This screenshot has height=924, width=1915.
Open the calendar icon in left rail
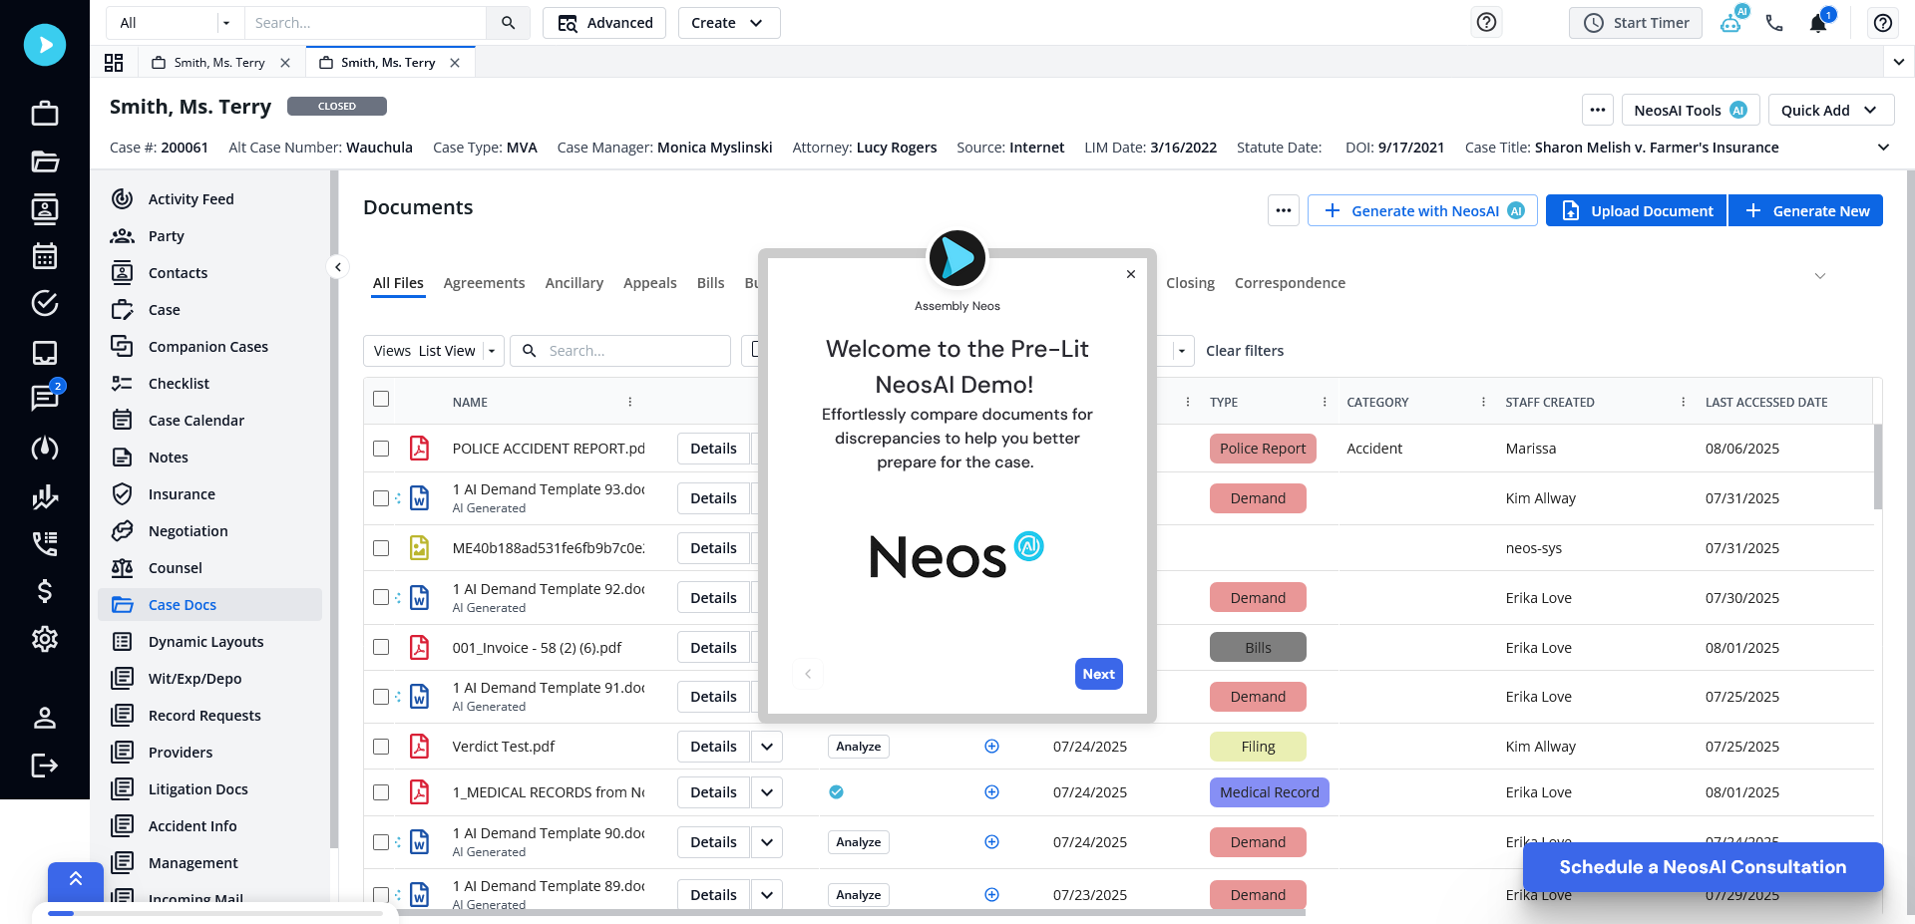pos(45,256)
